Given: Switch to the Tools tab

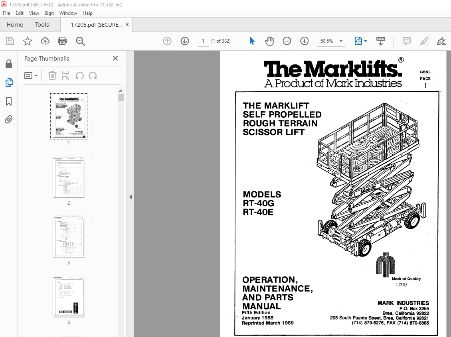Looking at the screenshot, I should (42, 25).
